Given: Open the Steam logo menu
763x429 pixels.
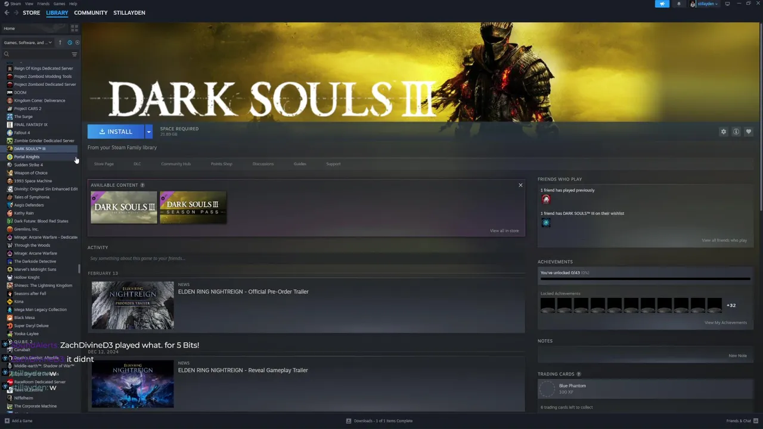Looking at the screenshot, I should 7,4.
